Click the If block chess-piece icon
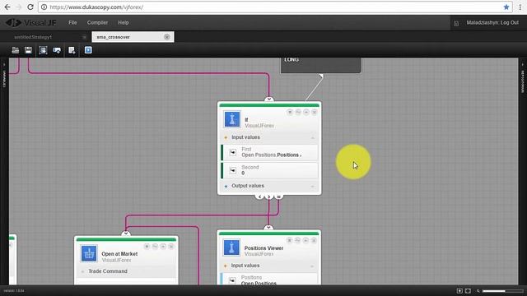 point(232,119)
